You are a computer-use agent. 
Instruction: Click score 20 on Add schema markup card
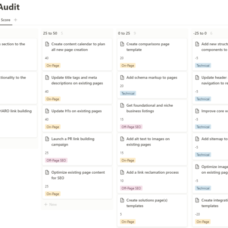click(122, 86)
